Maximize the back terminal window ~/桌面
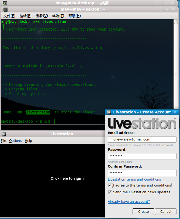The width and height of the screenshot is (180, 219). point(166,3)
